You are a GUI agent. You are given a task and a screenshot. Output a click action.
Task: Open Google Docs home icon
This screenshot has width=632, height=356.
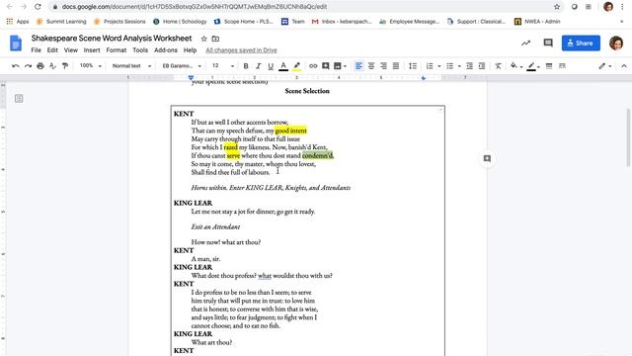pos(16,44)
